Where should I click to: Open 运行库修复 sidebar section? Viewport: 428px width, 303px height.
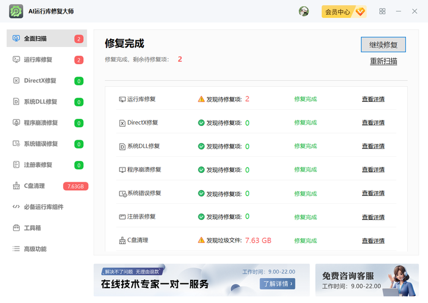pyautogui.click(x=47, y=59)
